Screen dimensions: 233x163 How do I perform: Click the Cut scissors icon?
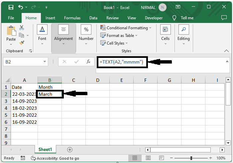[x=22, y=28]
